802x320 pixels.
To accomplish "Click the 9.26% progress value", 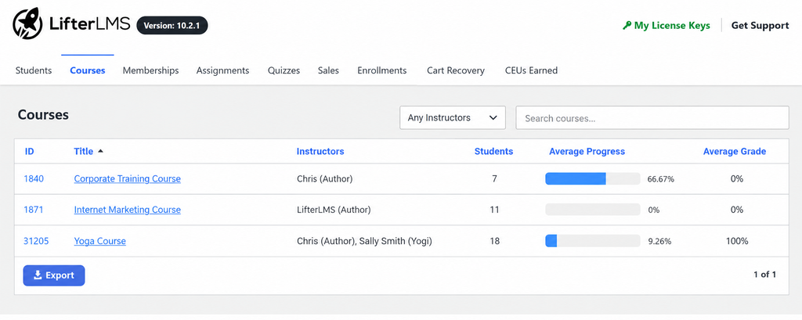I will [659, 241].
